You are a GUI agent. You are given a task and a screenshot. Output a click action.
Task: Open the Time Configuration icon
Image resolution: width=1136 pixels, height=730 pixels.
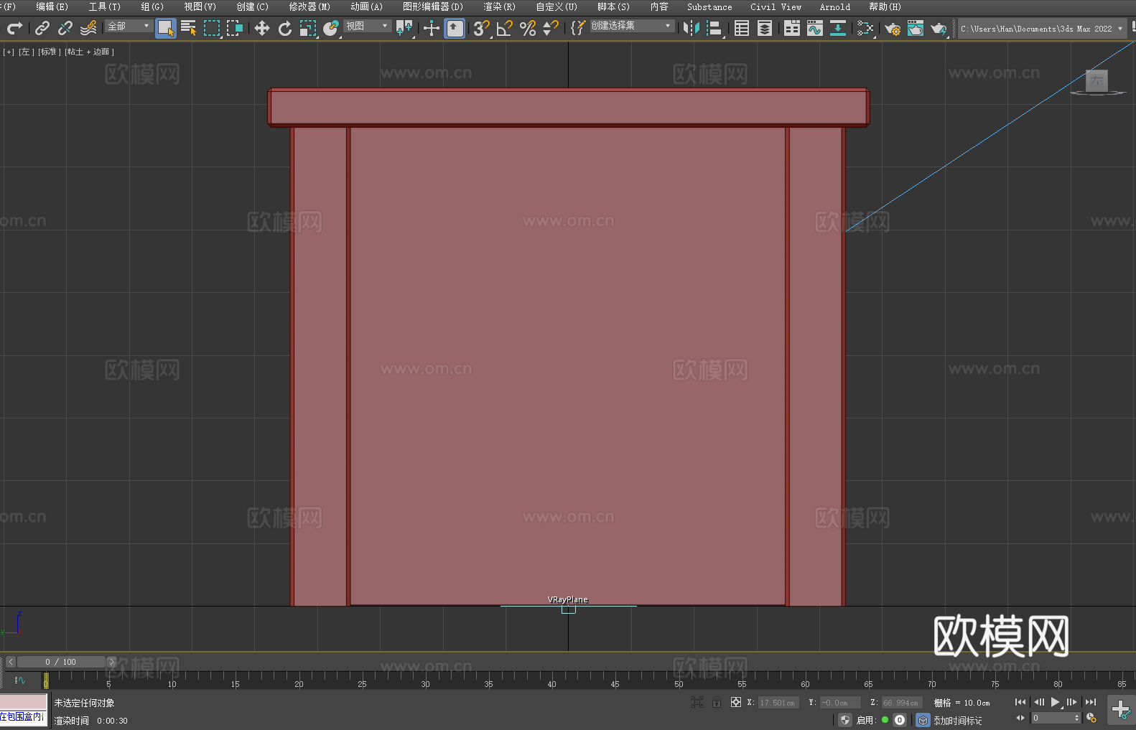1091,718
